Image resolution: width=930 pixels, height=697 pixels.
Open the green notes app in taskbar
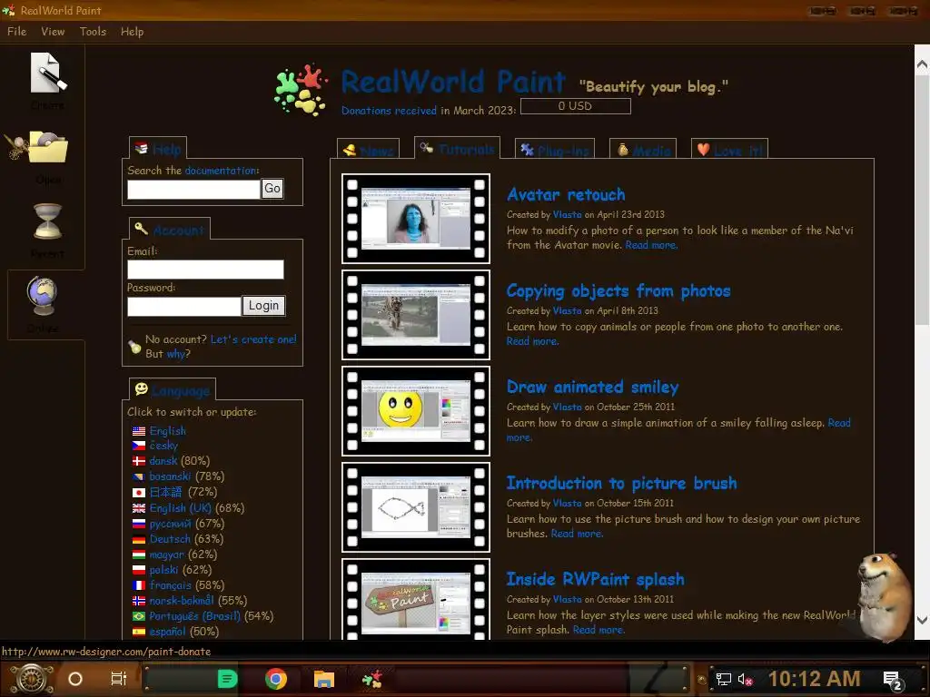pyautogui.click(x=227, y=679)
